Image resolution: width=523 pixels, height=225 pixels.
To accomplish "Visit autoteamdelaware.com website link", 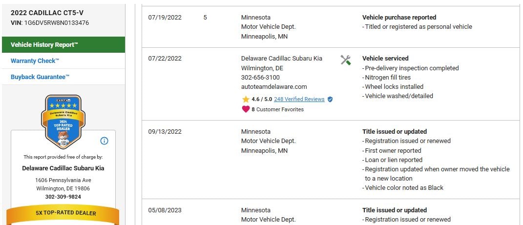I will [x=274, y=87].
